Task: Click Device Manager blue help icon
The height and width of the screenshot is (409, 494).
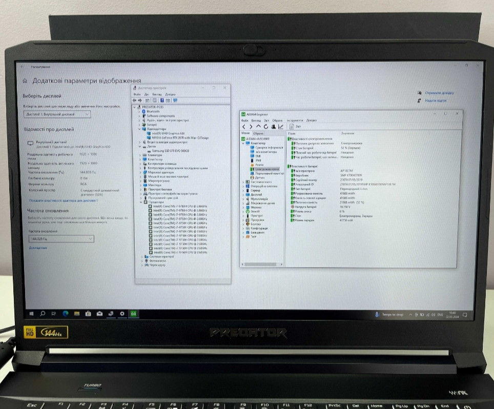Action: (x=161, y=100)
